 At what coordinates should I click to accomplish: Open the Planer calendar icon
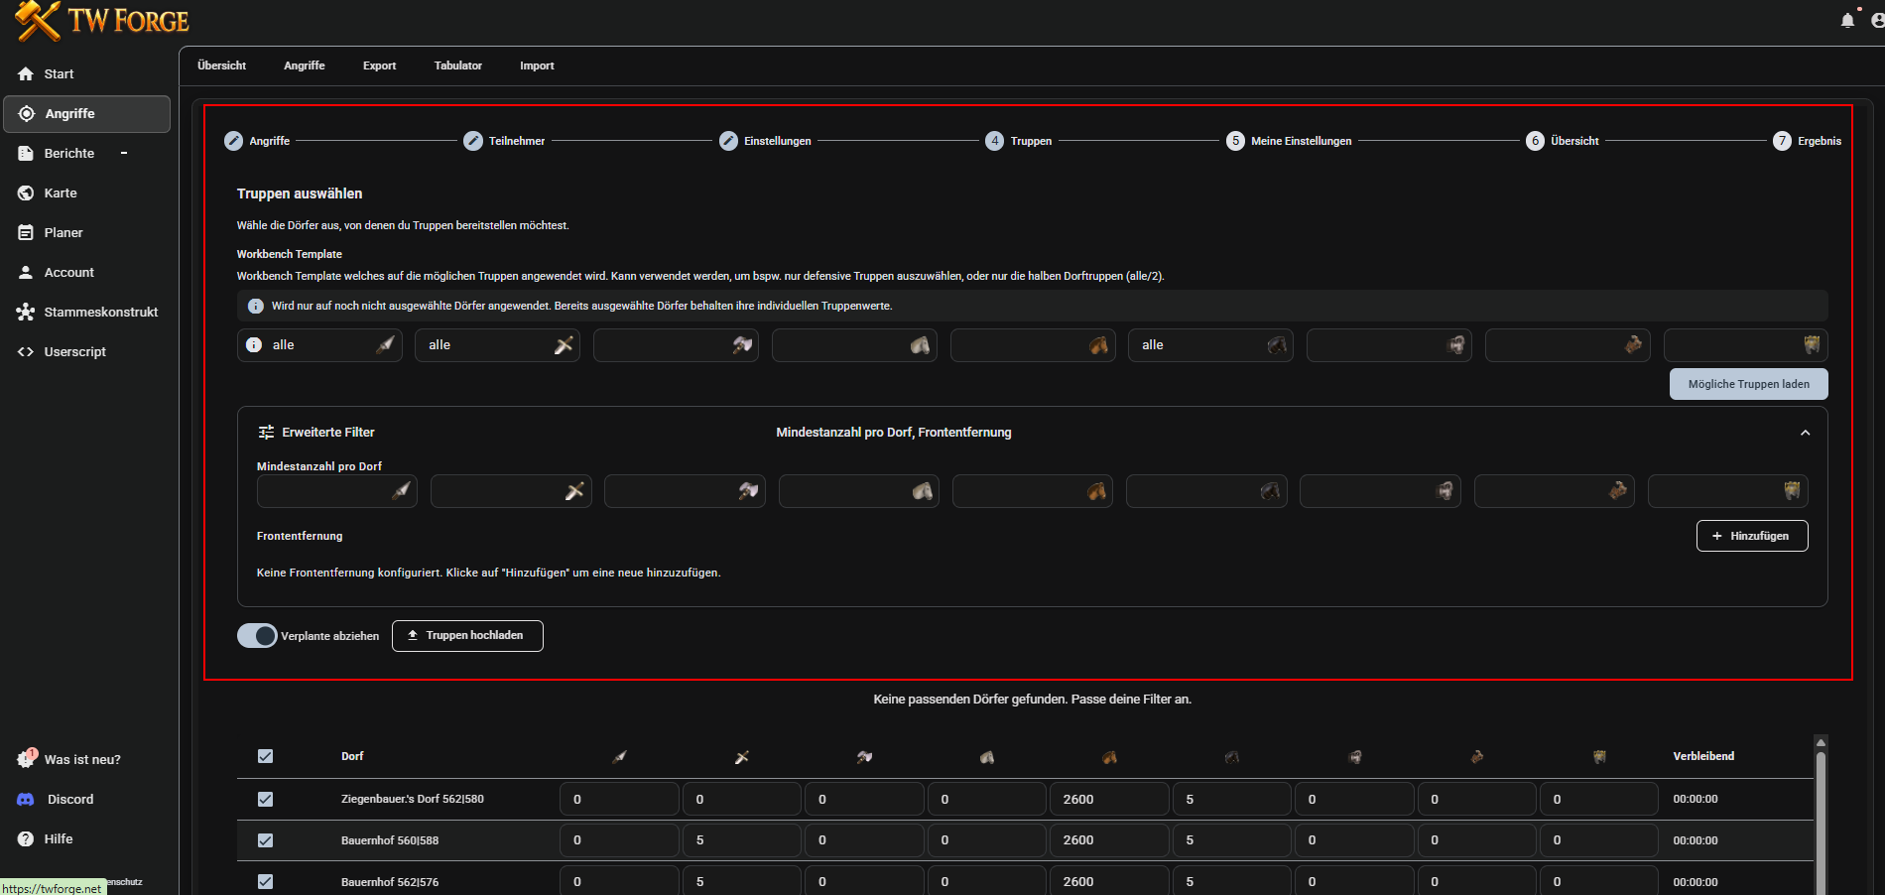(x=26, y=233)
